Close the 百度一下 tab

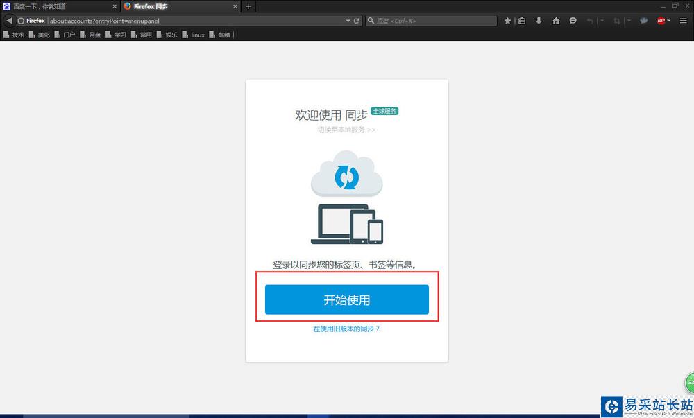click(x=115, y=6)
